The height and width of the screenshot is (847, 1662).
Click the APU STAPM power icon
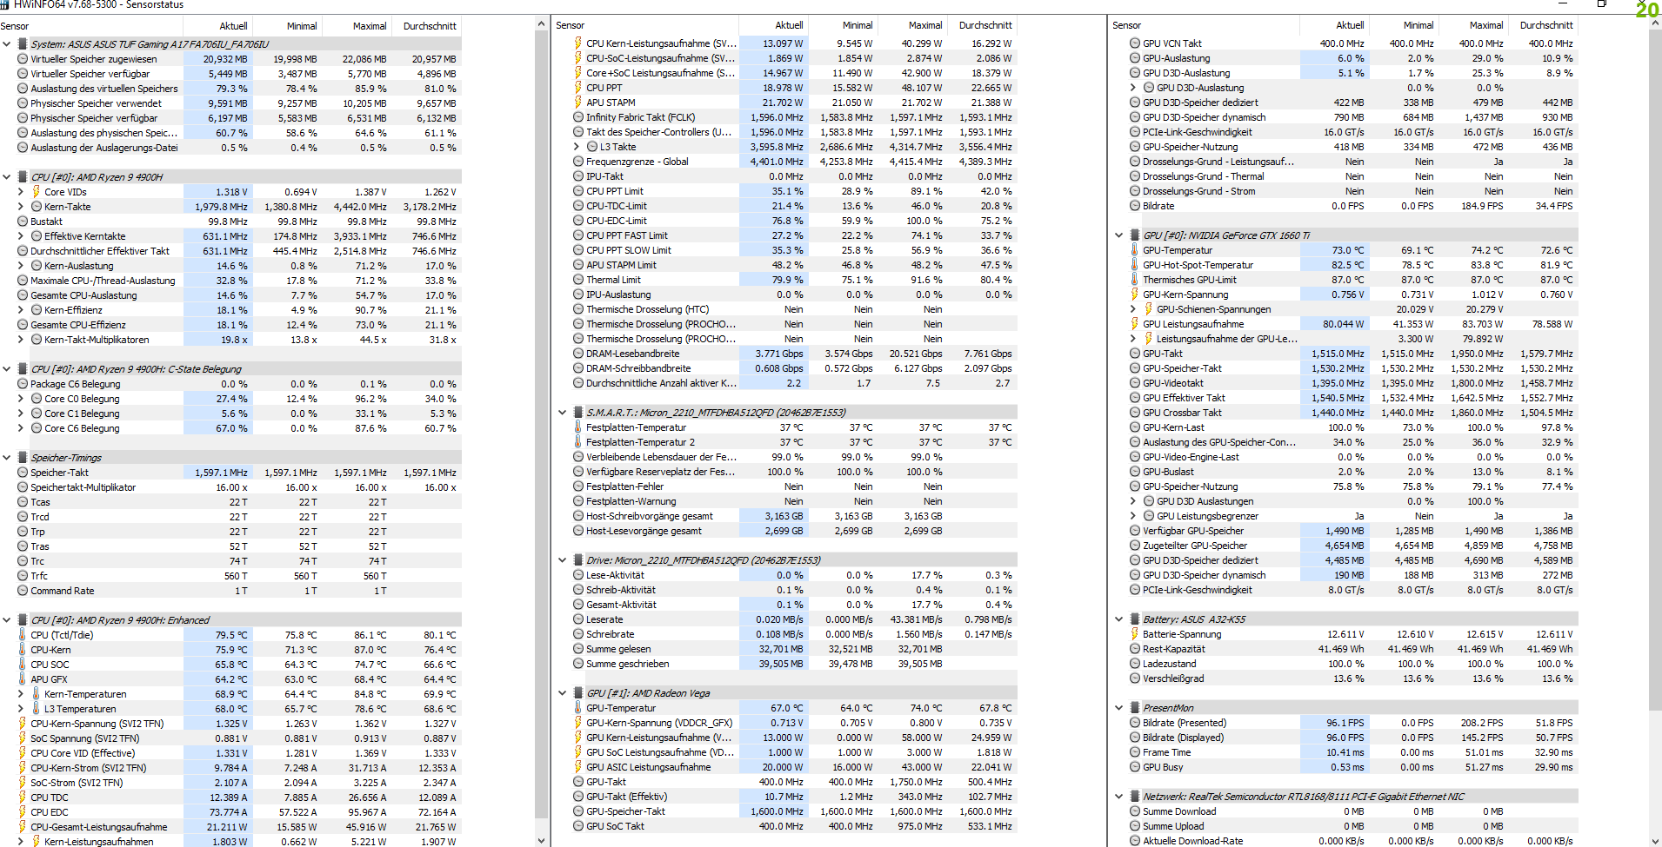pyautogui.click(x=578, y=103)
